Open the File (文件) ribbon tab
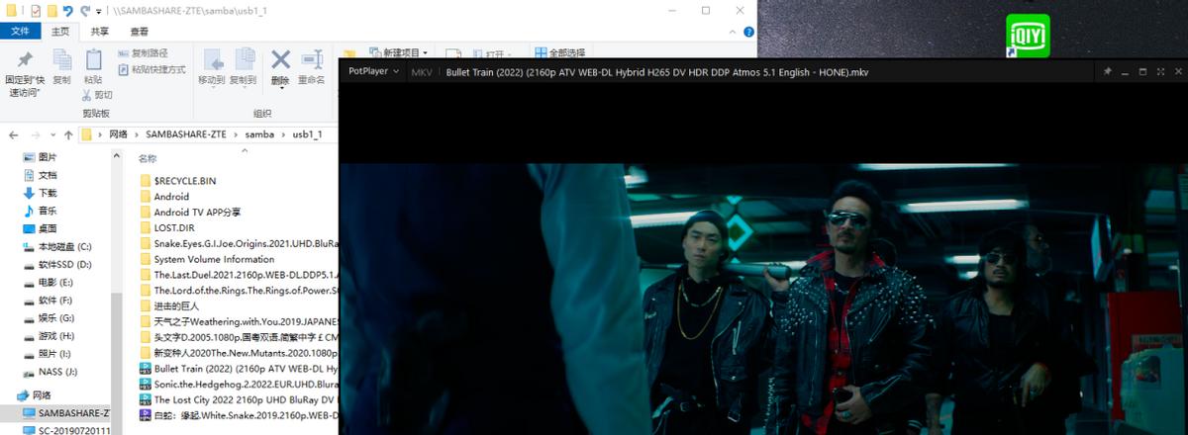Viewport: 1188px width, 435px height. [x=20, y=32]
